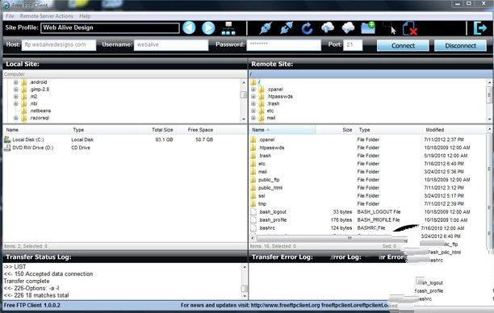This screenshot has height=313, width=494.
Task: Click '150 Accepted data connection' log line
Action: 48,274
